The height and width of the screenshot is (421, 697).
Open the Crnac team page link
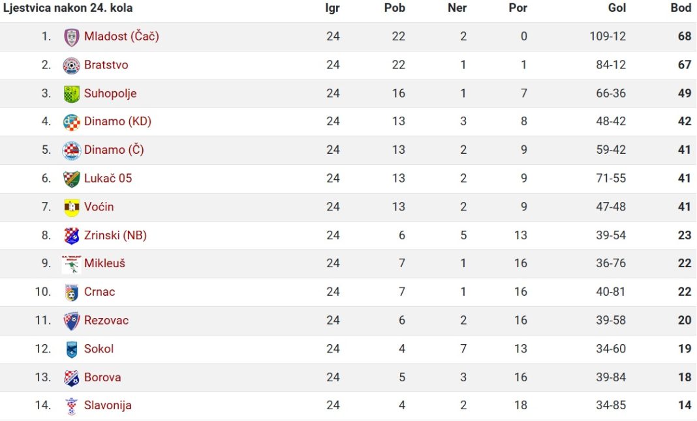coord(100,292)
